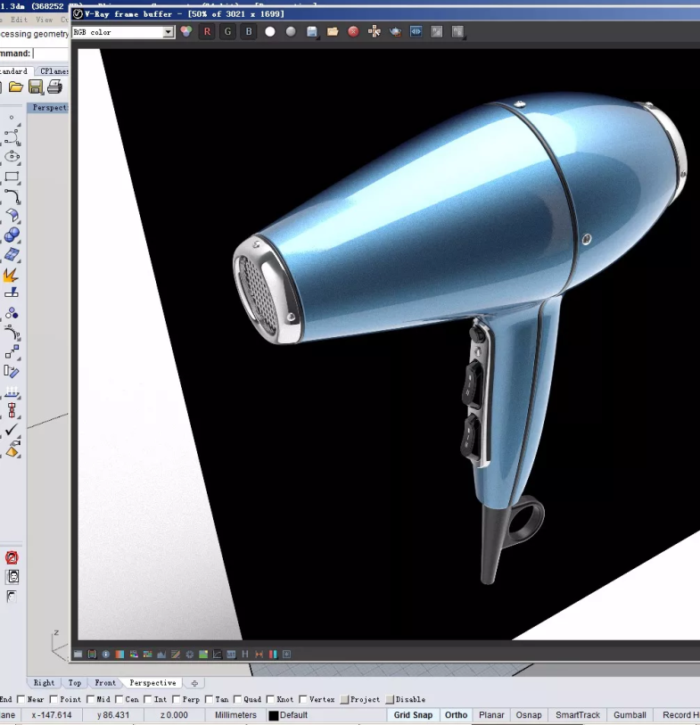Click the save image icon in V-Ray
Image resolution: width=700 pixels, height=725 pixels.
[312, 32]
